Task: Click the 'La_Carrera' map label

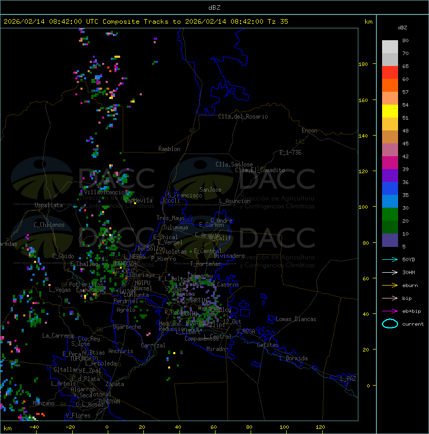Action: click(58, 336)
